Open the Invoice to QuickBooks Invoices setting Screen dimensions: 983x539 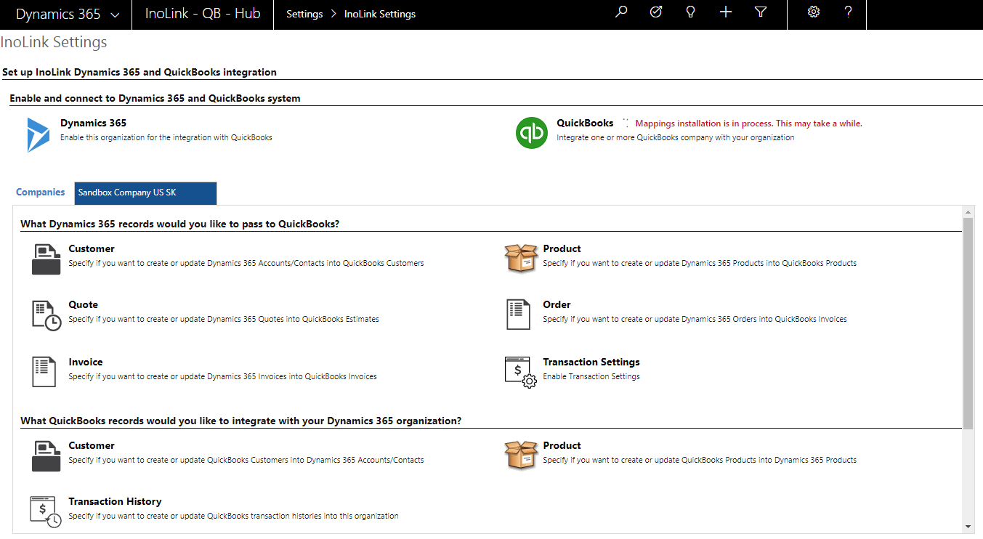(x=86, y=362)
